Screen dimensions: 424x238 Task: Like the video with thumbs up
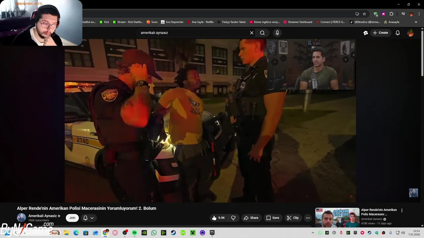click(x=218, y=218)
